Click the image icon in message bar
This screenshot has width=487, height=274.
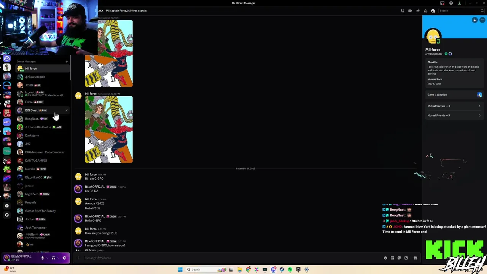[406, 258]
